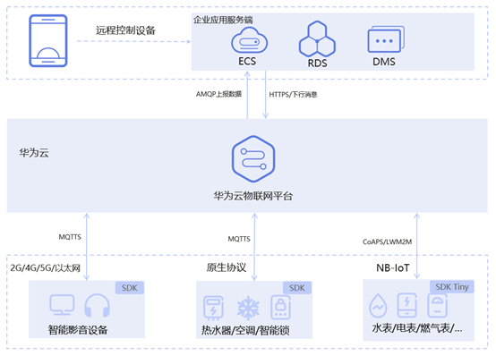This screenshot has height=356, width=496.
Task: Click the headphones icon
Action: click(97, 305)
